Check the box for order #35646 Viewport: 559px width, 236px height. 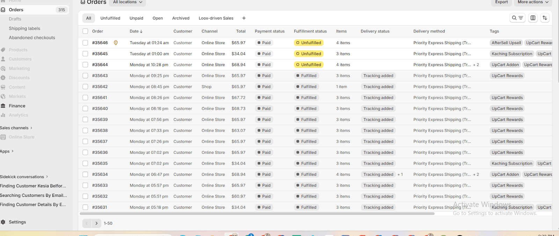(85, 43)
